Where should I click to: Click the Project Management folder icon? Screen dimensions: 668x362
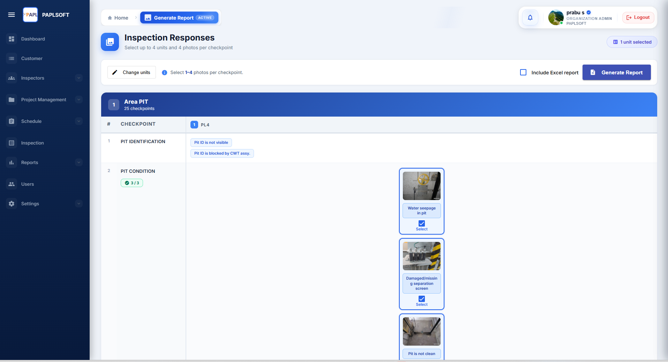coord(12,99)
